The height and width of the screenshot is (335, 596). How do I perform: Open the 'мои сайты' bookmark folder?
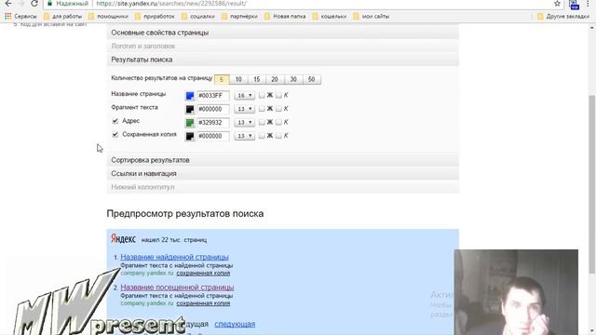click(x=372, y=17)
